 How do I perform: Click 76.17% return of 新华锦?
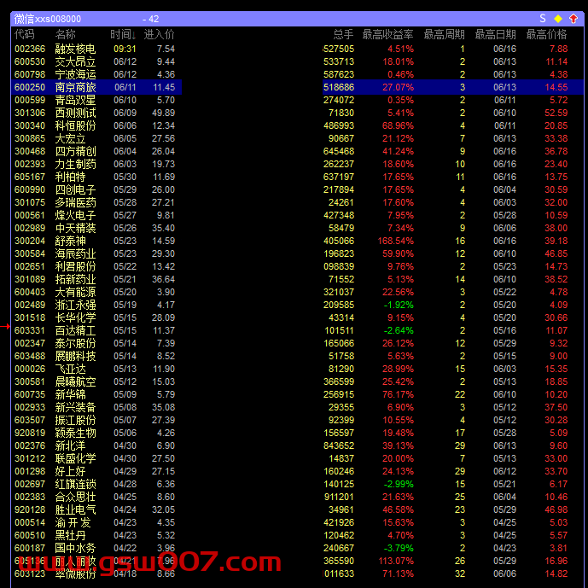398,394
